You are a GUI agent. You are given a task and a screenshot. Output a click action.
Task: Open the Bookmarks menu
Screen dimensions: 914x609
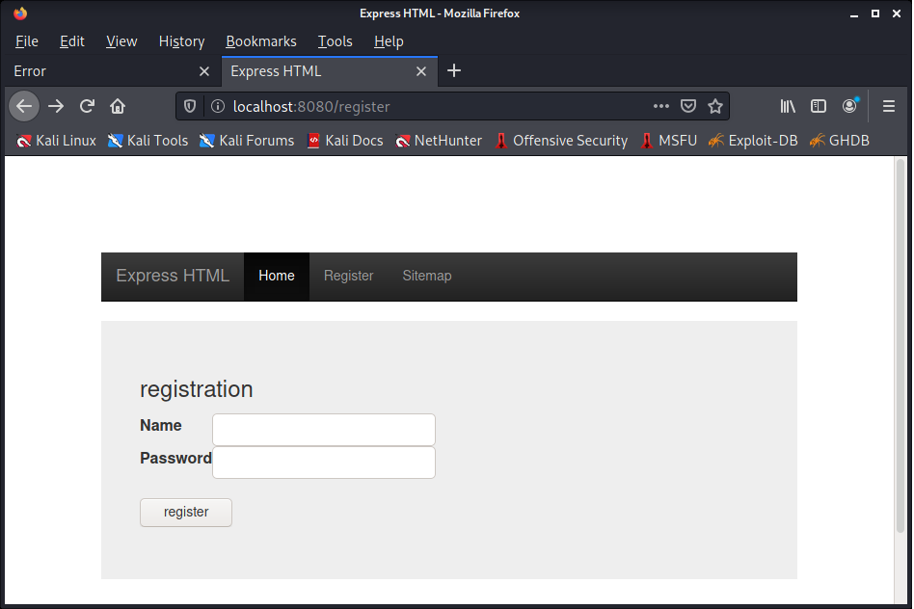(260, 41)
